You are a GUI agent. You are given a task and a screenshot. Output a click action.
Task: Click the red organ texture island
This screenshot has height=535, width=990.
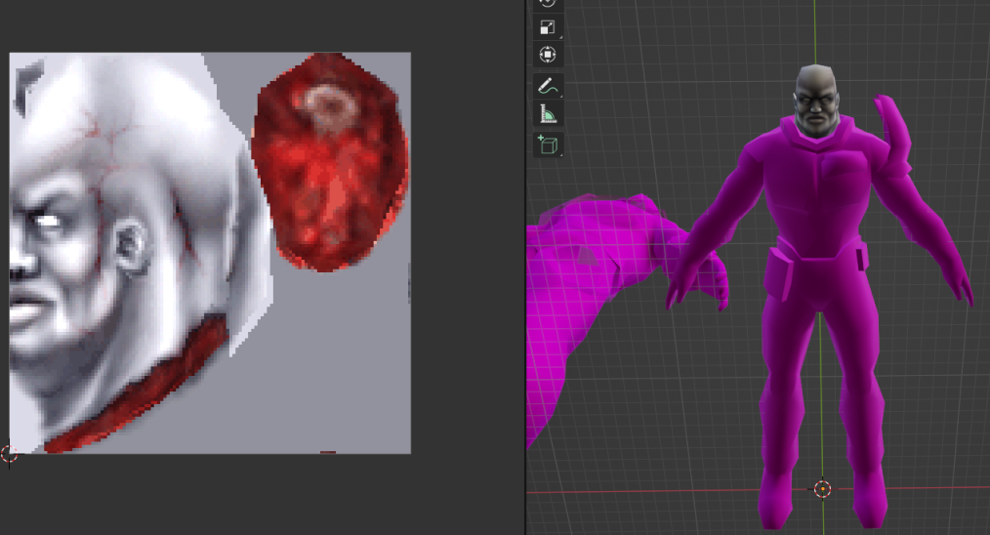pyautogui.click(x=328, y=161)
